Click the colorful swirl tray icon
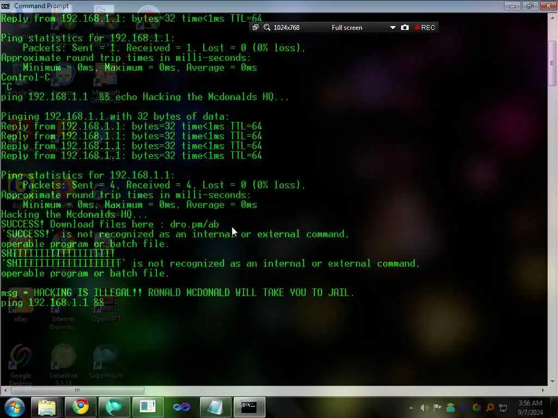 click(477, 408)
